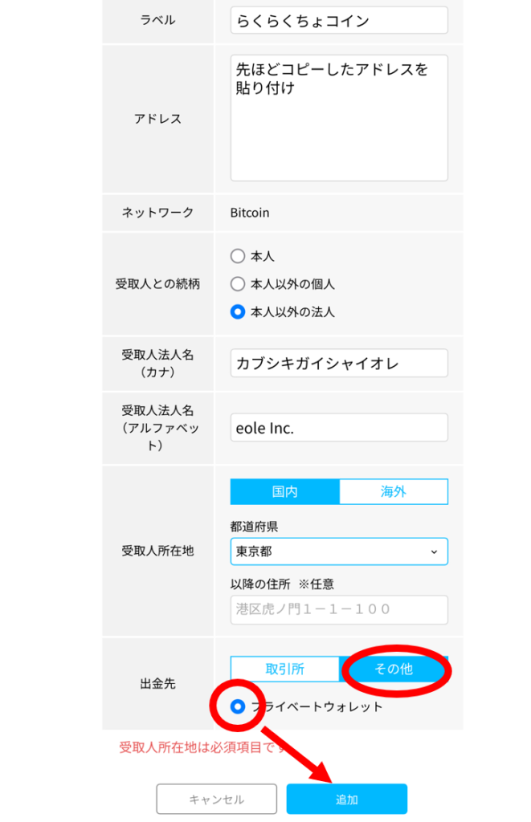The image size is (531, 822).
Task: Switch to the 国内 location tab
Action: tap(284, 491)
